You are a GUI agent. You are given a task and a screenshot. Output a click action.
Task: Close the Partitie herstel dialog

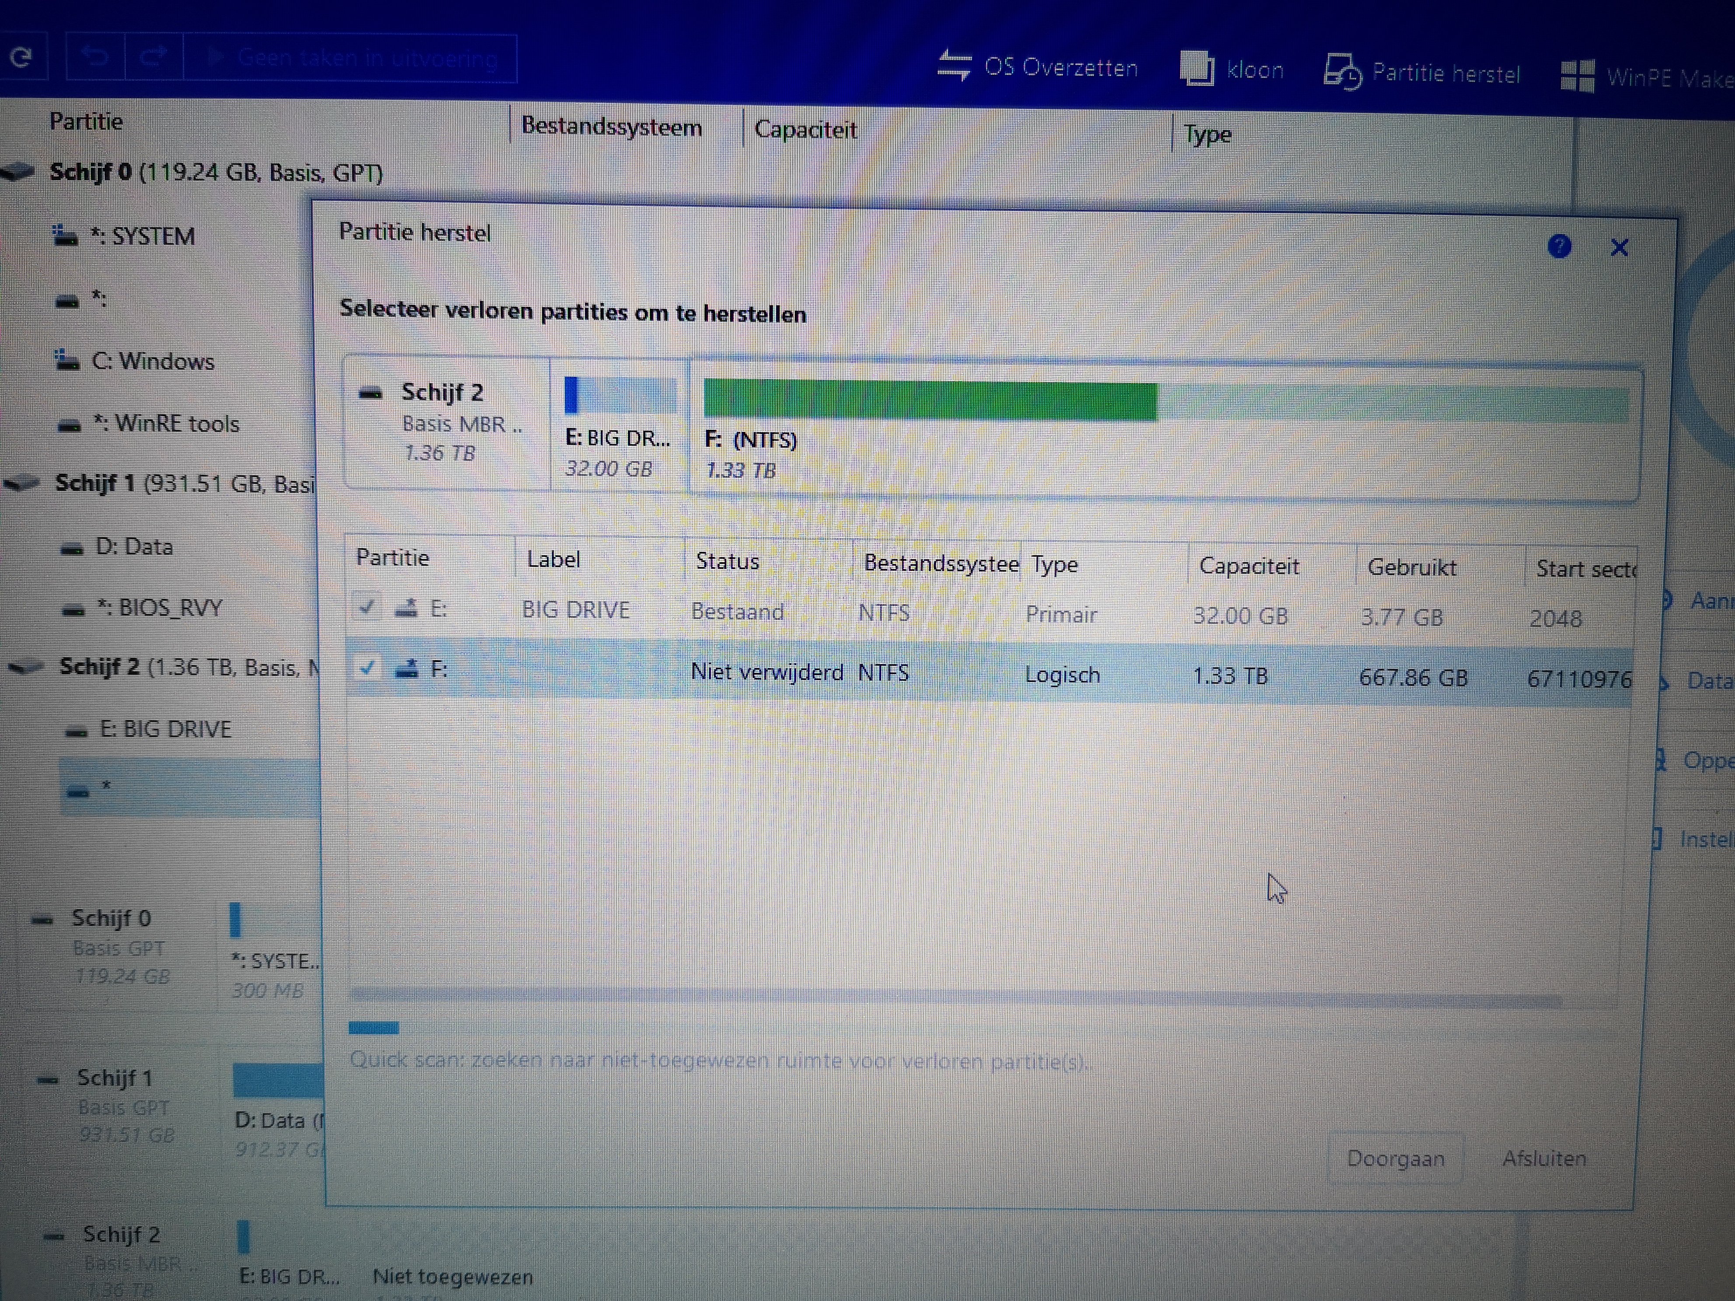1619,248
